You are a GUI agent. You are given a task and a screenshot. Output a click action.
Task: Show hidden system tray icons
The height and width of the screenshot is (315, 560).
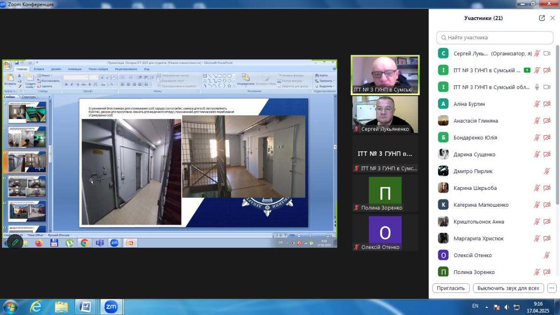point(487,307)
